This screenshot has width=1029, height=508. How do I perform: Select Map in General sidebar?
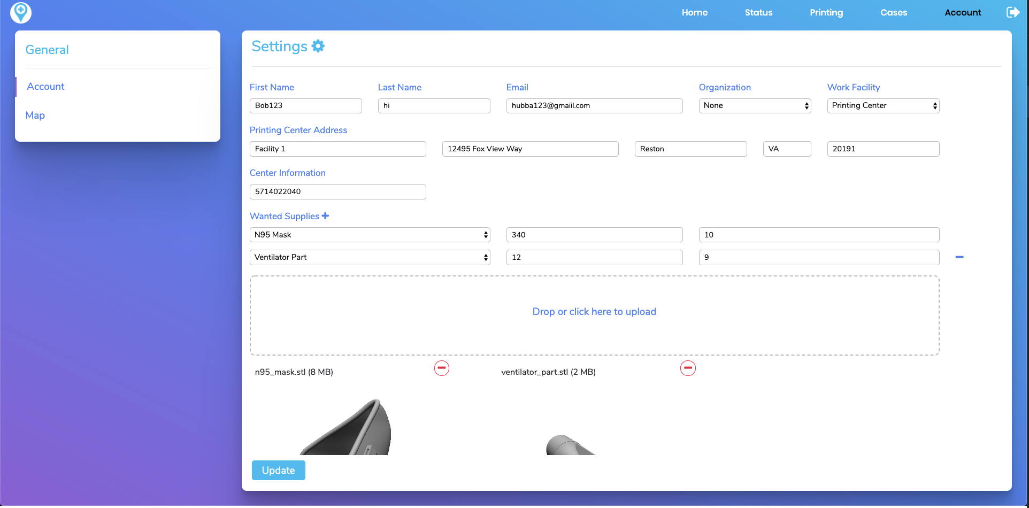(35, 116)
